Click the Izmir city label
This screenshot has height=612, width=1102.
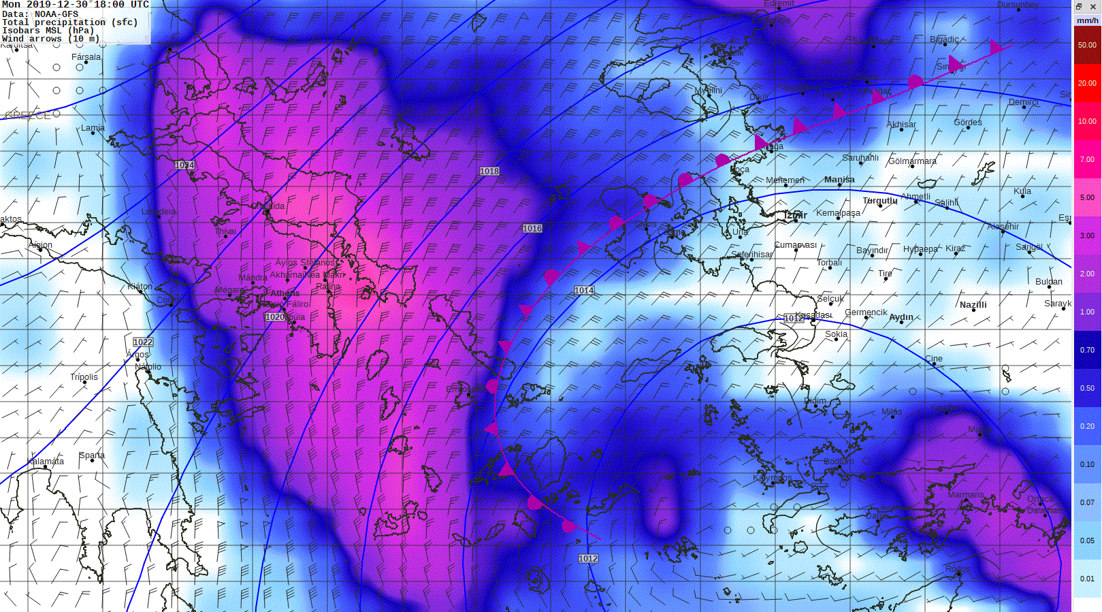tap(796, 215)
